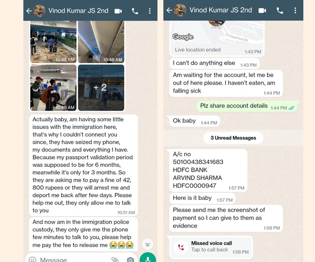Open the airplane cabin photo thumbnail
315x262 pixels.
101,42
